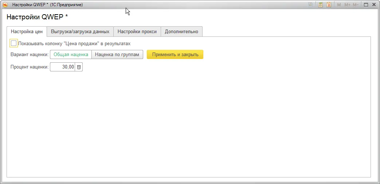
Task: Click the 1C application logo icon
Action: click(x=5, y=5)
